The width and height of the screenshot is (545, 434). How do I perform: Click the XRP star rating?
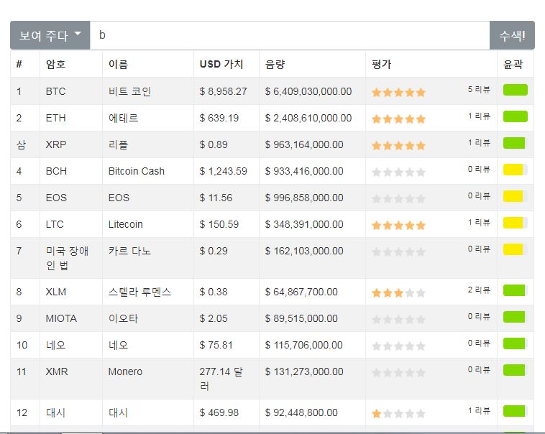pos(398,145)
